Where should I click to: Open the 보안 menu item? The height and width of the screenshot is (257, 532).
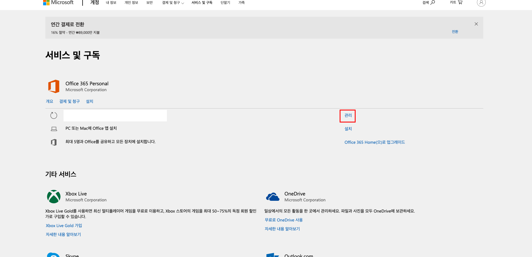click(x=150, y=3)
